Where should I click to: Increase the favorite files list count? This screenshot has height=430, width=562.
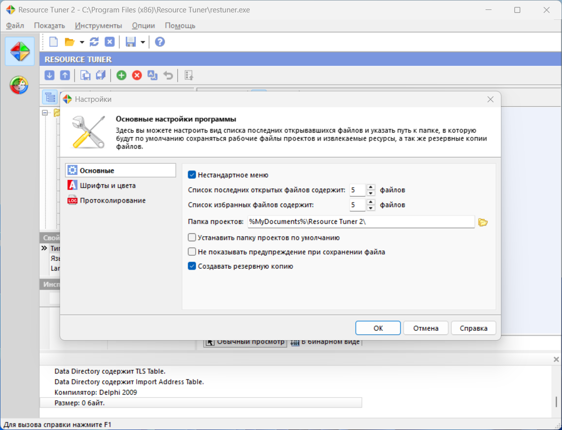click(371, 202)
